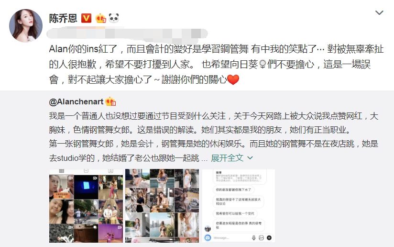
Task: Click the Message input field in screenshot
Action: (231, 238)
